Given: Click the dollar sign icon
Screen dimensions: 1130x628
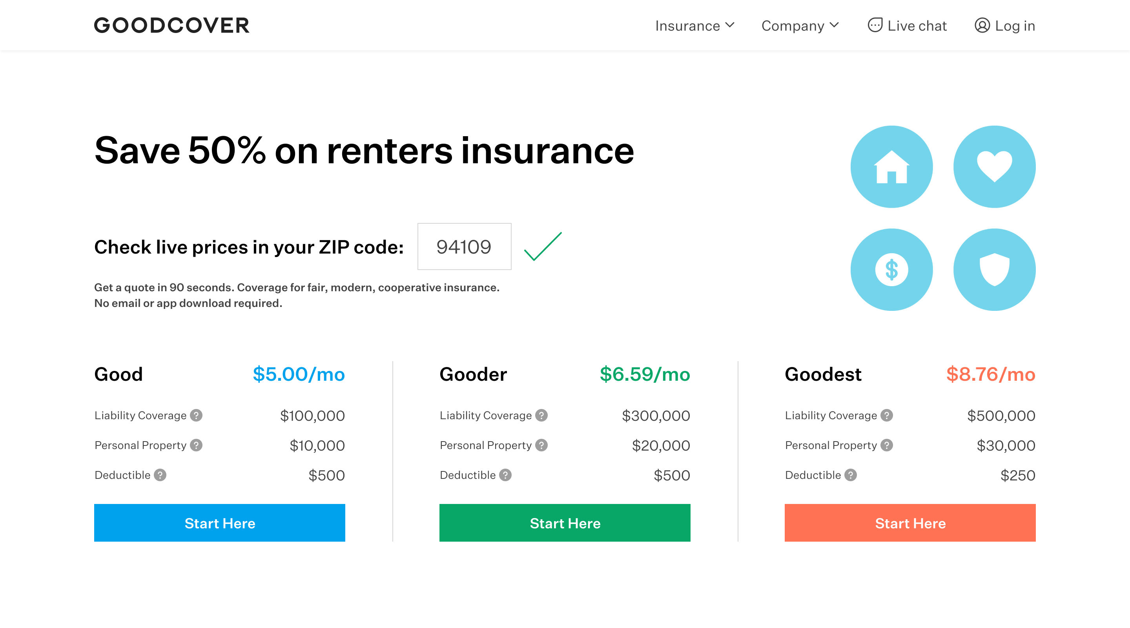Looking at the screenshot, I should point(891,270).
